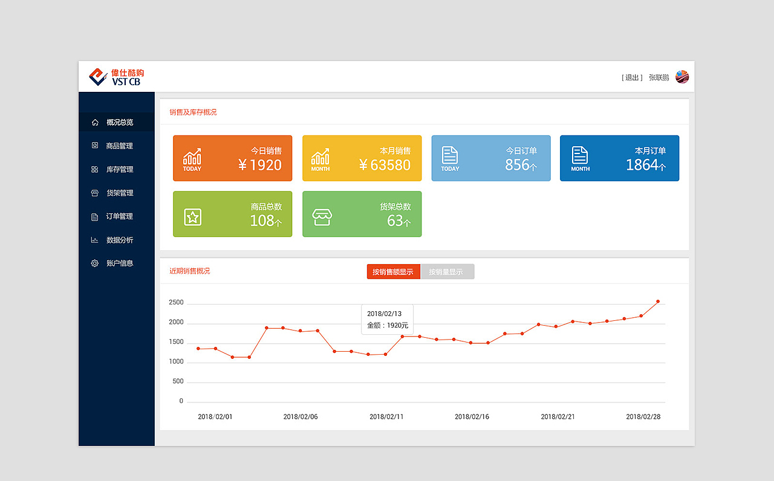Click the 2018/02/06 axis label
This screenshot has height=481, width=774.
tap(301, 417)
